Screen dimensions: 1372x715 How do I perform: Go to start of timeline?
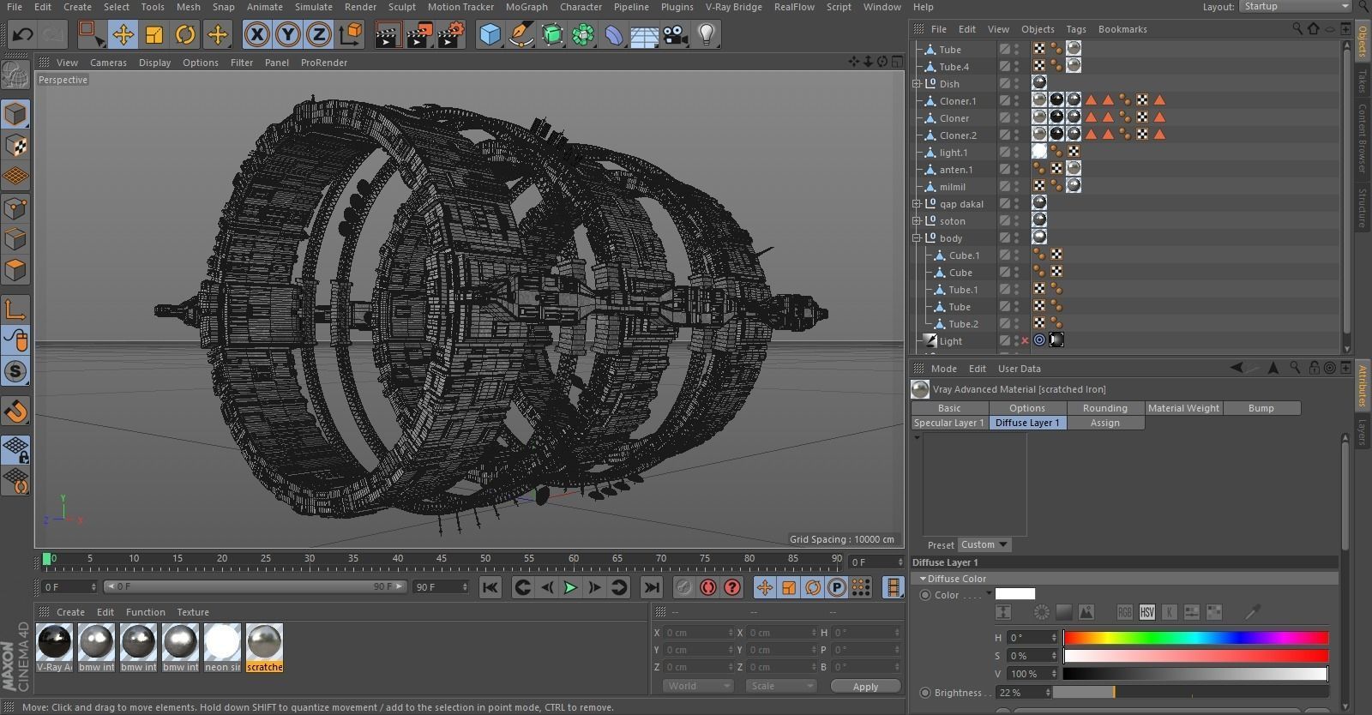pos(490,587)
